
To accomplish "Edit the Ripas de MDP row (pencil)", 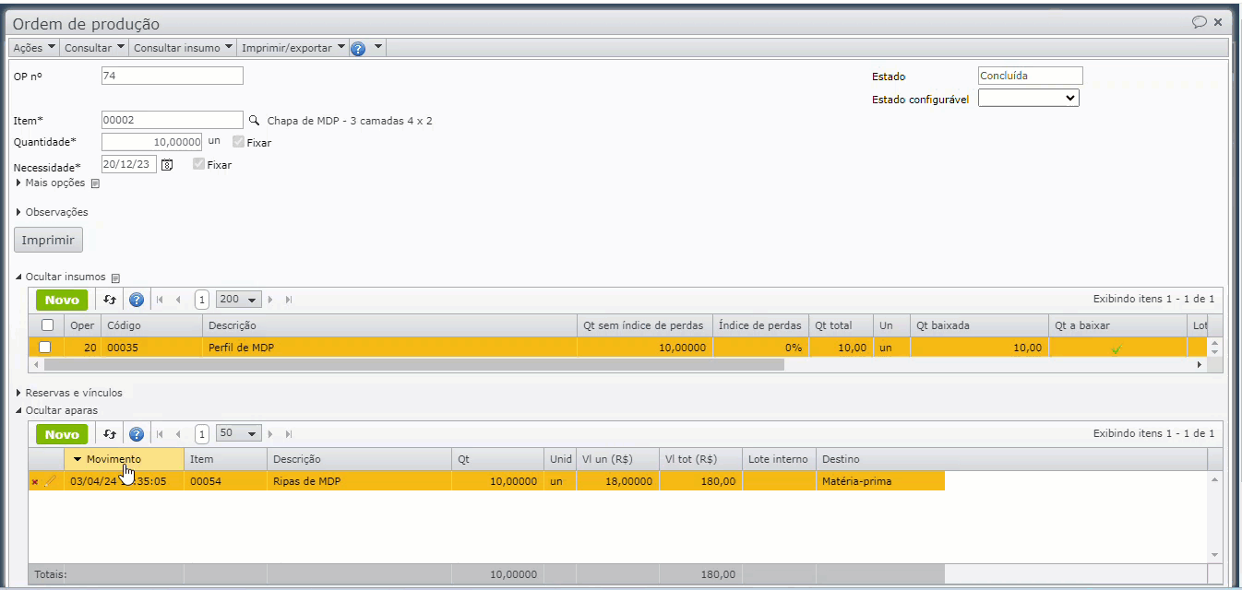I will click(50, 481).
